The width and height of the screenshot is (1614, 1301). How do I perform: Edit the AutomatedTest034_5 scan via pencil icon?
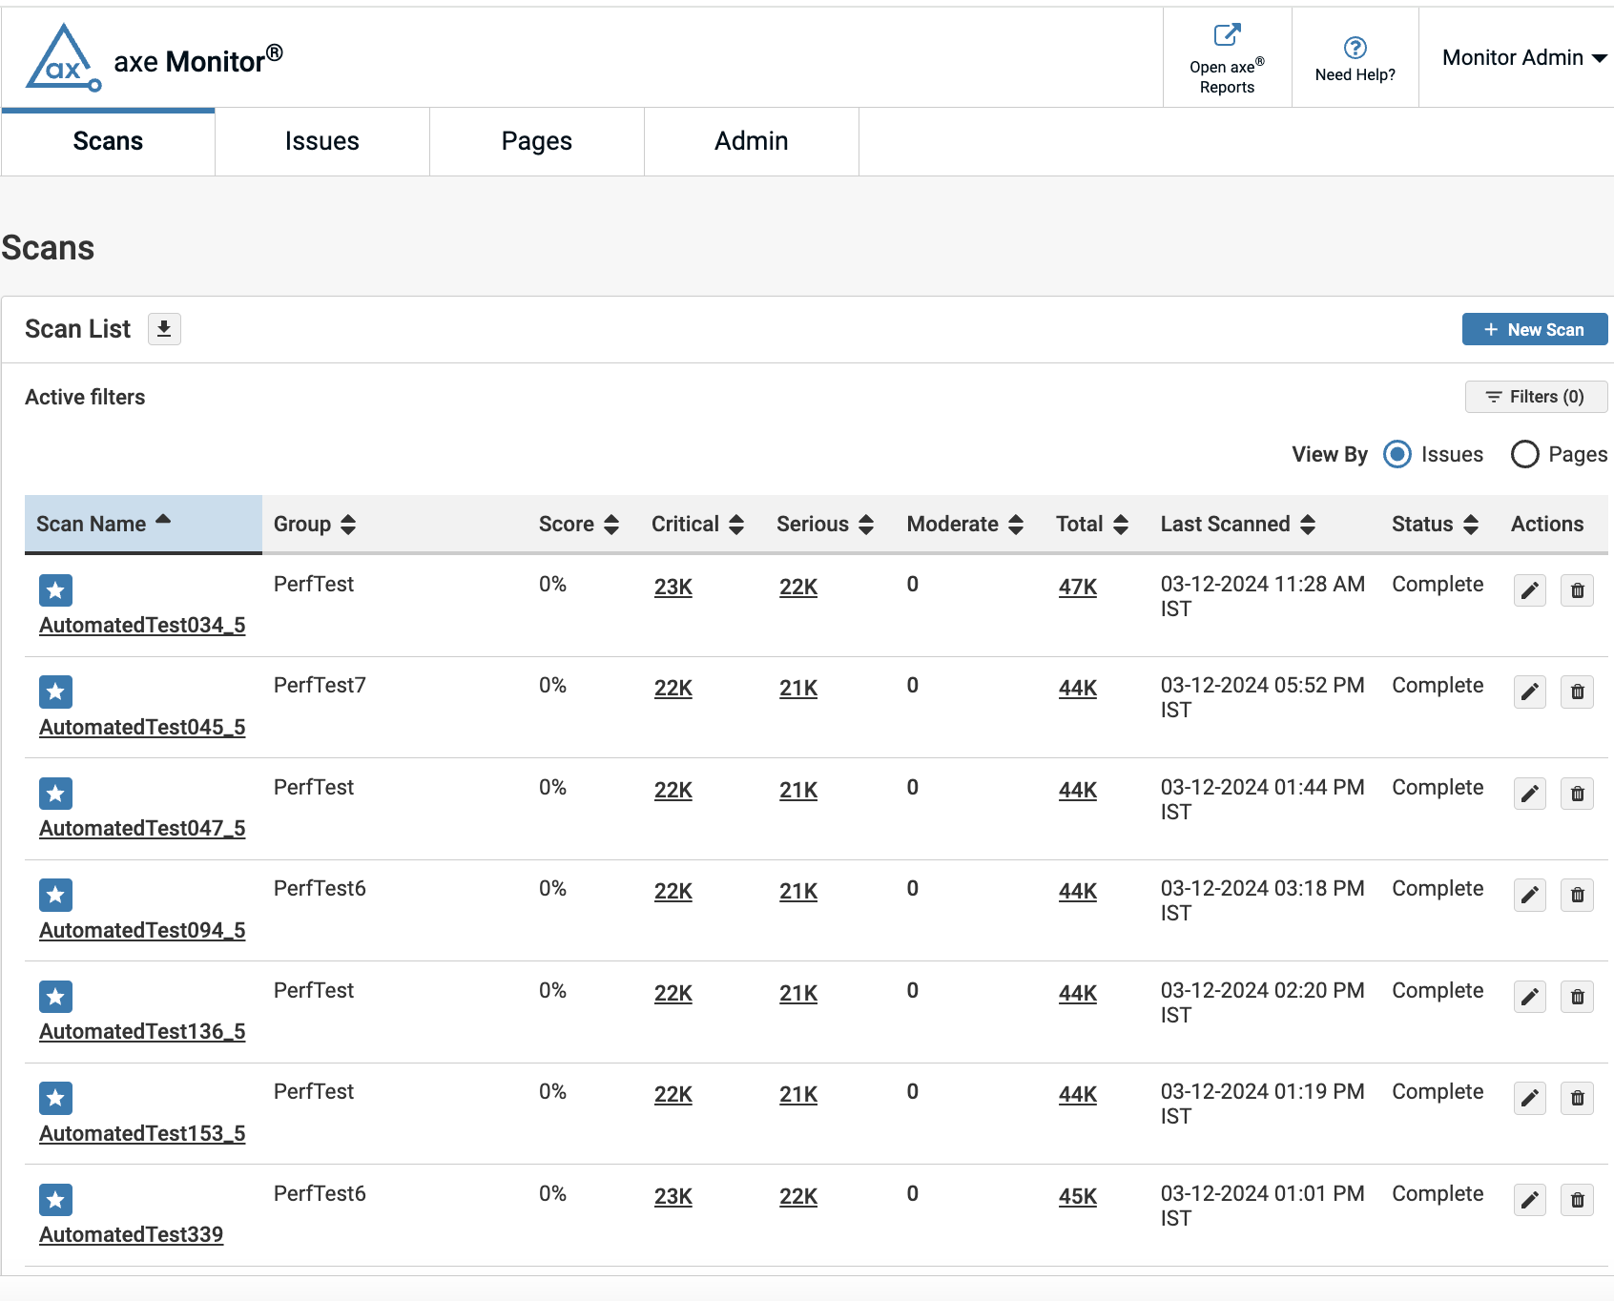tap(1530, 590)
